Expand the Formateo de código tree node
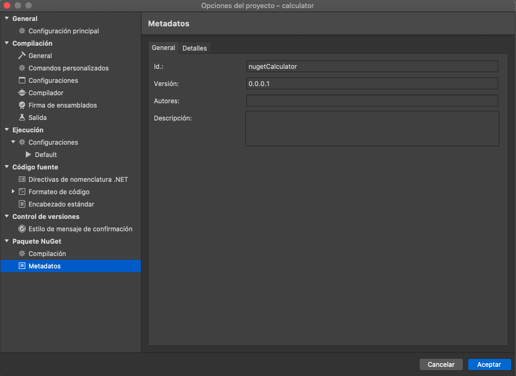This screenshot has width=516, height=376. click(13, 192)
